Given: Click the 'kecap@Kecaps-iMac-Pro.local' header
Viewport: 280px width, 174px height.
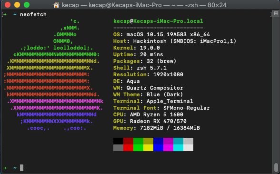Looking at the screenshot, I should (158, 21).
